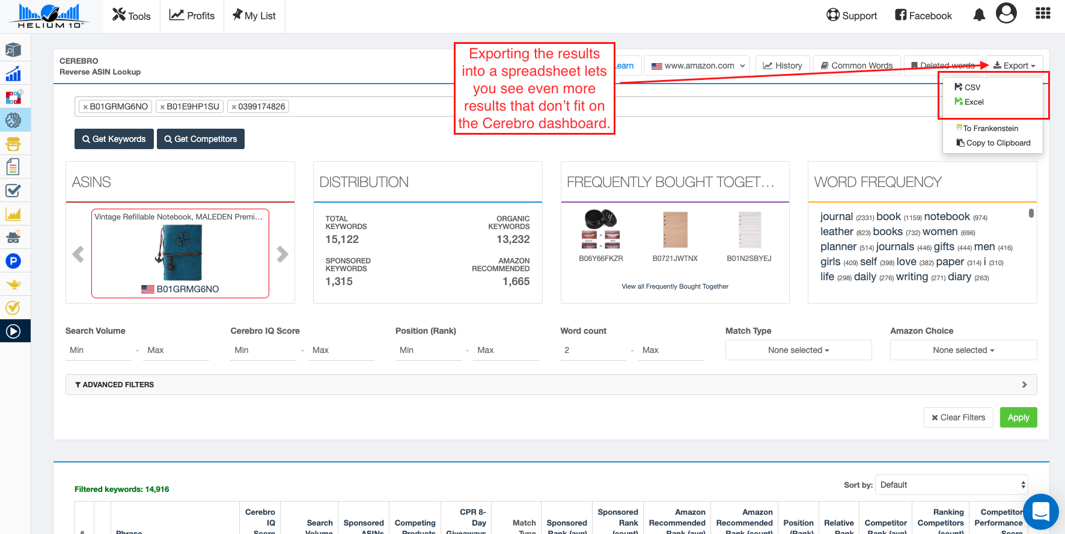Open the notifications bell

click(979, 15)
